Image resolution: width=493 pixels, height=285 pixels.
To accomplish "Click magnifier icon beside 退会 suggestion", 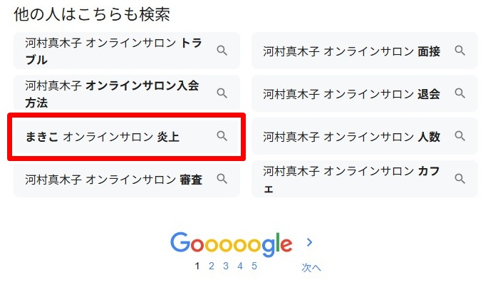I will click(x=460, y=93).
